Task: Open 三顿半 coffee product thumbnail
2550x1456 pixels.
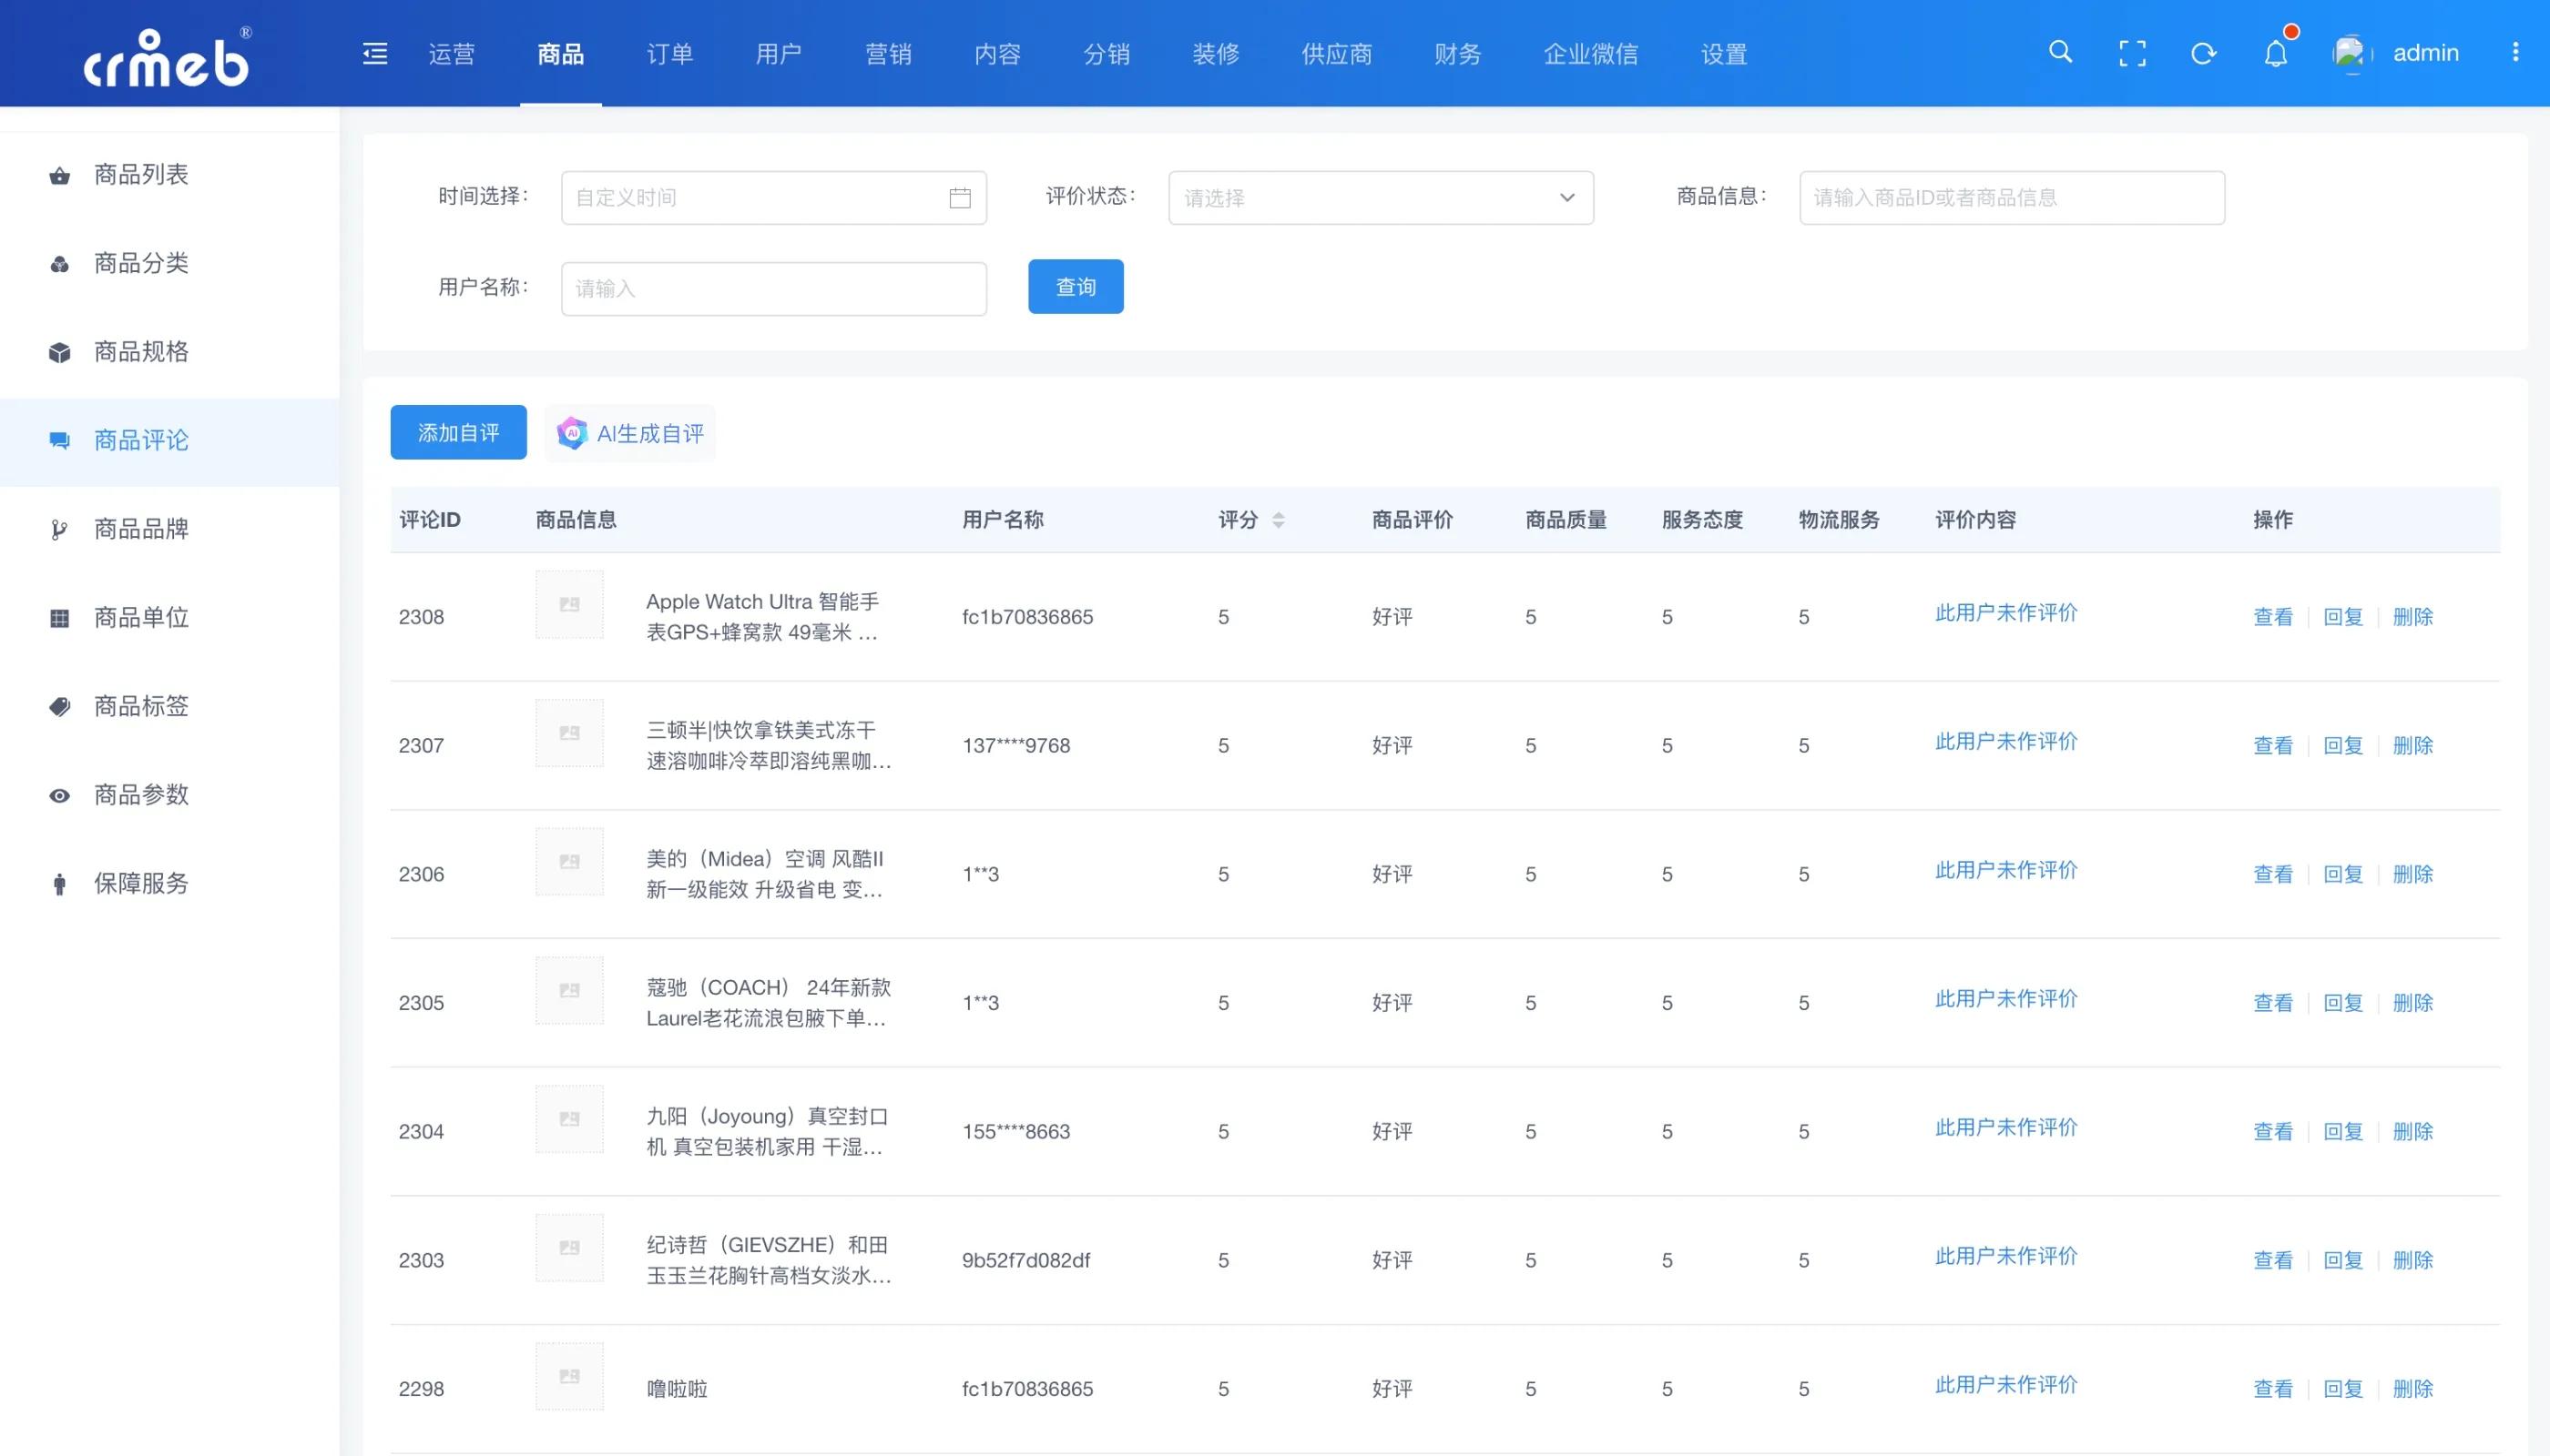Action: pyautogui.click(x=569, y=733)
